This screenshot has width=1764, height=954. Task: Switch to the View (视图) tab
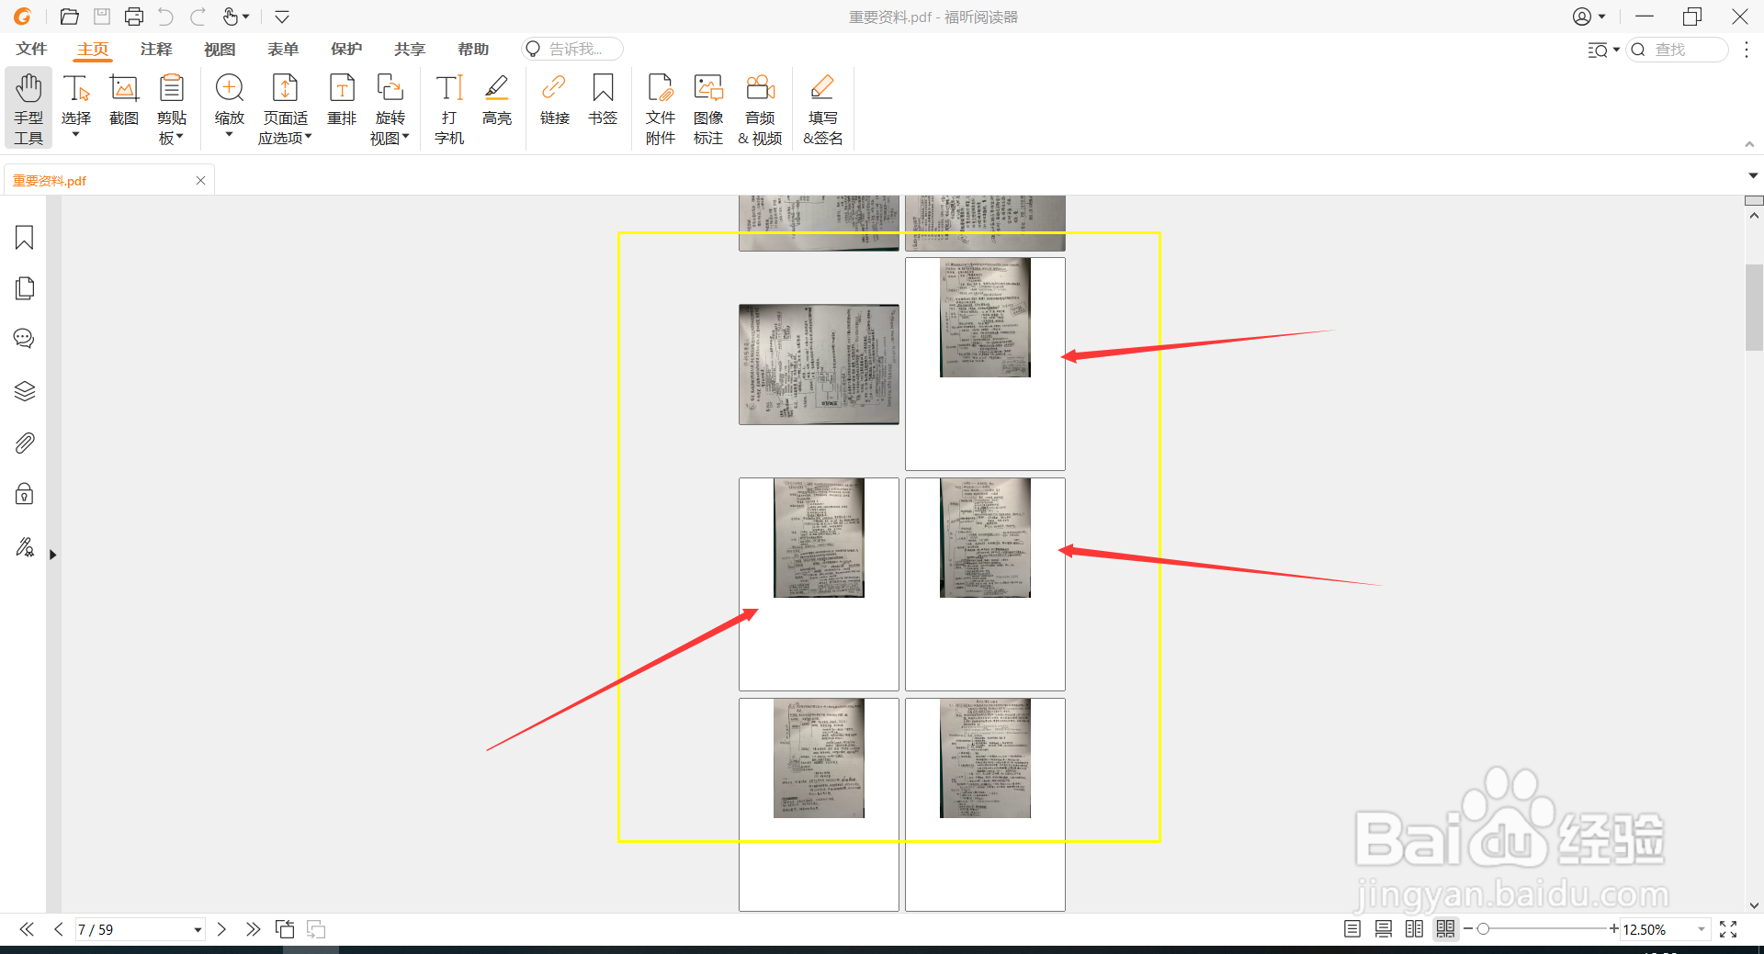(220, 49)
